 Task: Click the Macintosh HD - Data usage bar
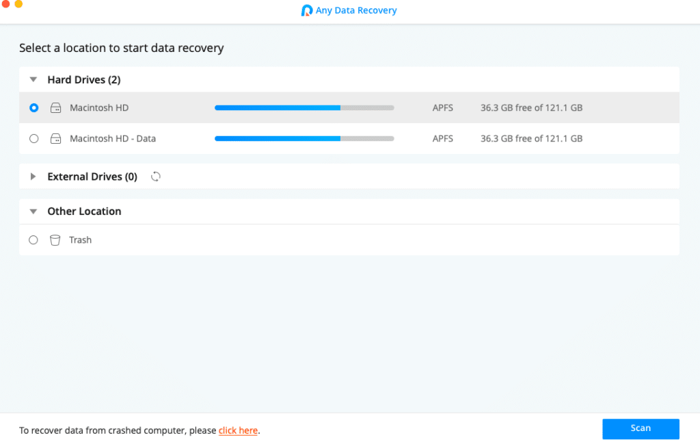pos(304,138)
